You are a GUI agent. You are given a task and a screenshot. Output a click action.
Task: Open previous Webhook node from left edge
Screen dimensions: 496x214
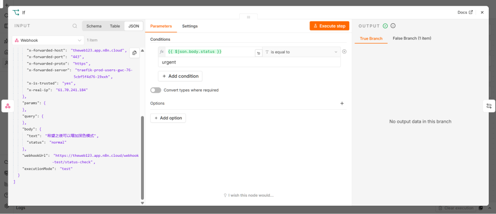(x=8, y=106)
